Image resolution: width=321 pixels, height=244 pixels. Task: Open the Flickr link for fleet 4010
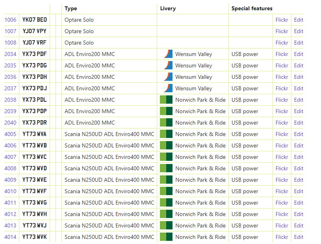[x=282, y=191]
